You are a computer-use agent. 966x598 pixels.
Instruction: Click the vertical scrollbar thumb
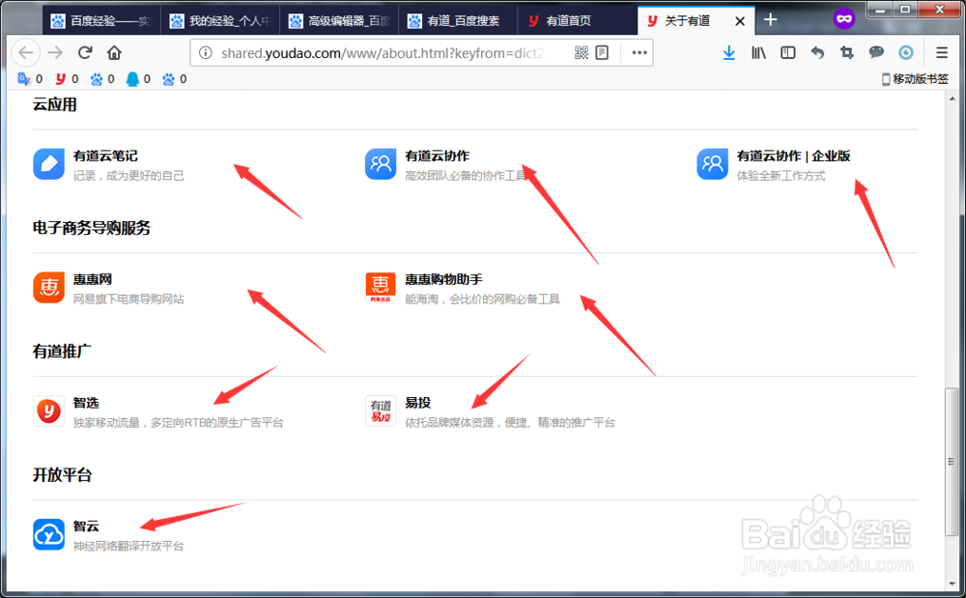pos(952,462)
